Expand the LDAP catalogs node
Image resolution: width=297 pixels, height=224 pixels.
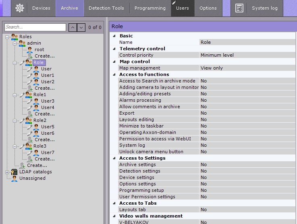(x=7, y=172)
